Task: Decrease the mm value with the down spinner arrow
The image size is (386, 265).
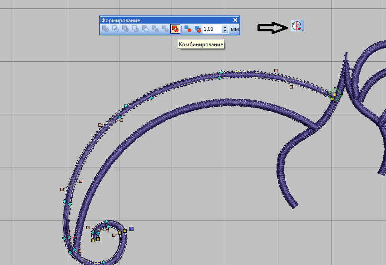Action: [225, 31]
